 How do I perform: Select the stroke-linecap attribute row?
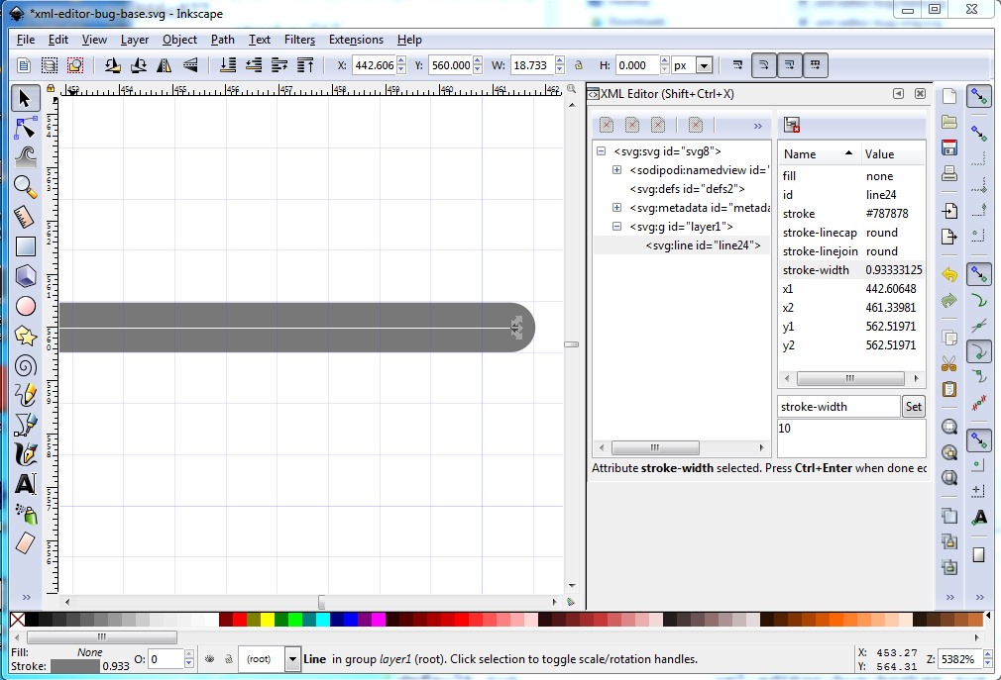[x=852, y=233]
